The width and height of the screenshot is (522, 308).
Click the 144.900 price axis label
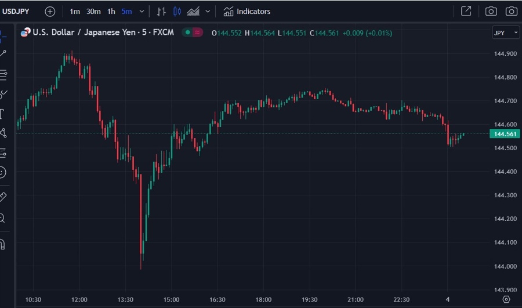click(505, 53)
